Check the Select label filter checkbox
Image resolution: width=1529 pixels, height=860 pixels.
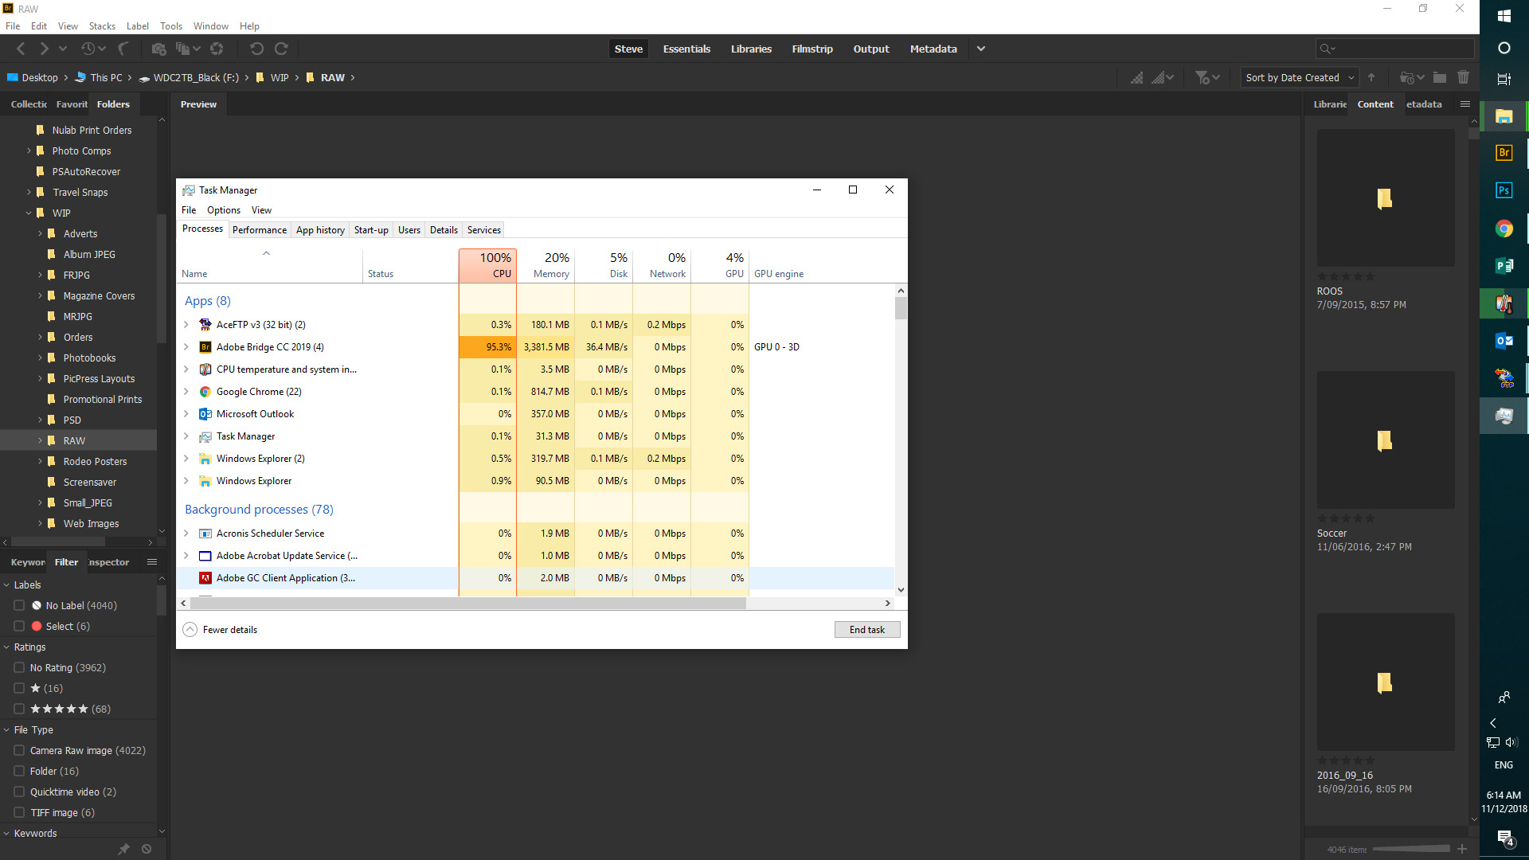(x=19, y=626)
